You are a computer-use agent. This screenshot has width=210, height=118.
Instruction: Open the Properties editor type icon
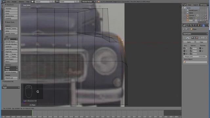(x=184, y=25)
